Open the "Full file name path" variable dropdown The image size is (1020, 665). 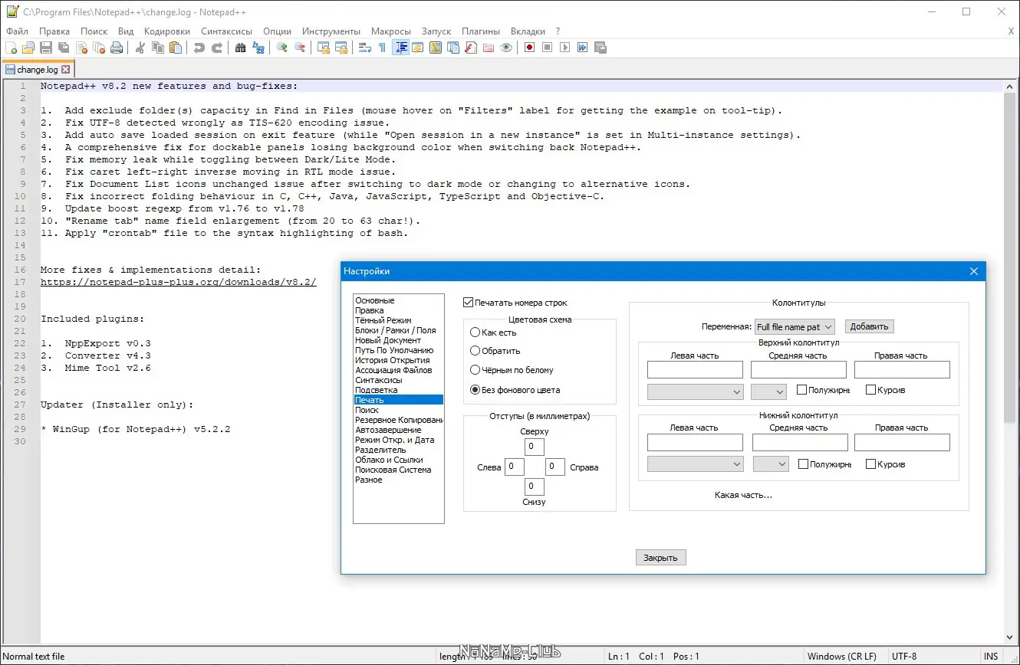(x=795, y=327)
